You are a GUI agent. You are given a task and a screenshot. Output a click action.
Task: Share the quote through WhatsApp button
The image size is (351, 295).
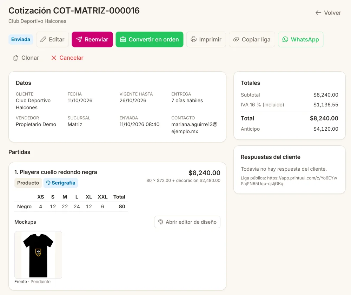300,39
